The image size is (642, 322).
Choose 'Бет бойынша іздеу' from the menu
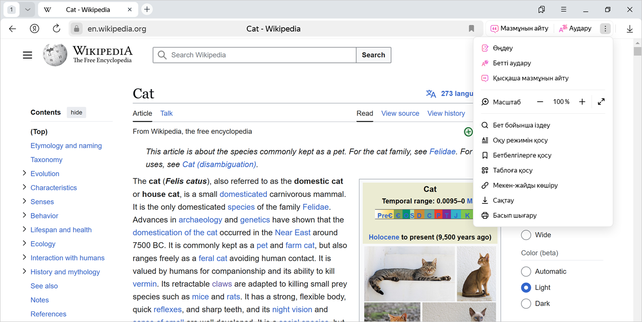[x=521, y=125]
